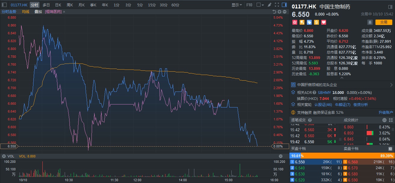Screen dimensions: 395x183
Task: Open the 显示 dropdown menu
Action: point(237,5)
